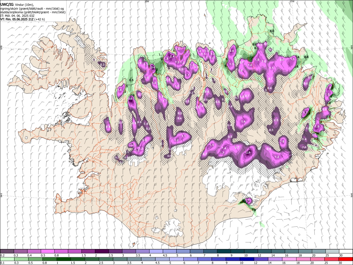This screenshot has width=353, height=265.
Task: Click the '1.8' precipitation value on the map
Action: [x=166, y=59]
